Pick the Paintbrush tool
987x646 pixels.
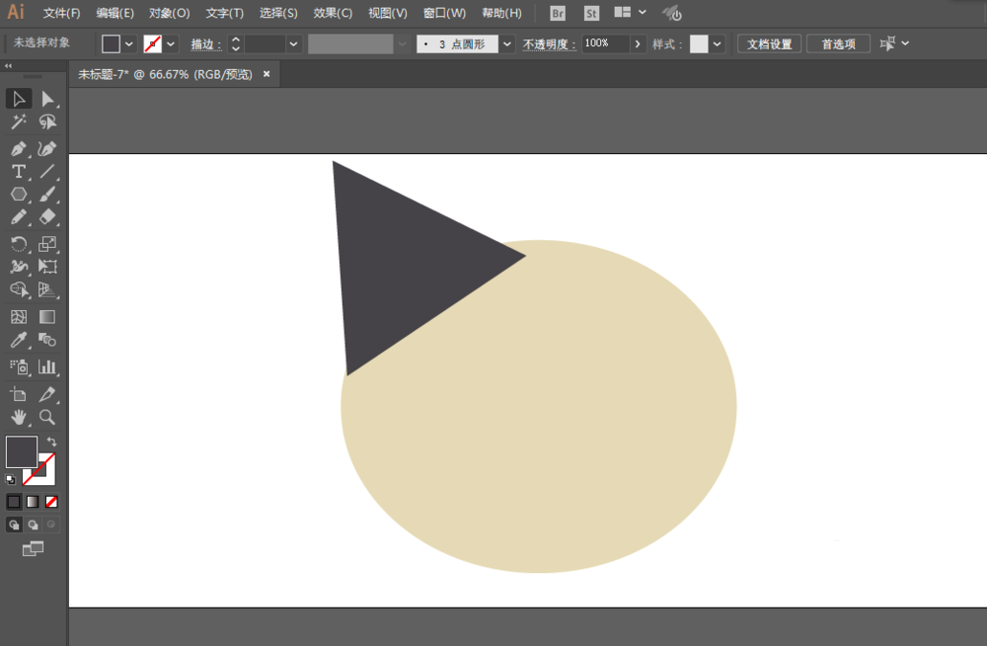coord(47,195)
